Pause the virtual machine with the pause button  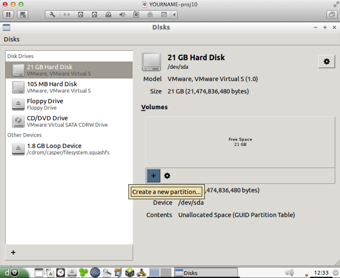point(8,15)
